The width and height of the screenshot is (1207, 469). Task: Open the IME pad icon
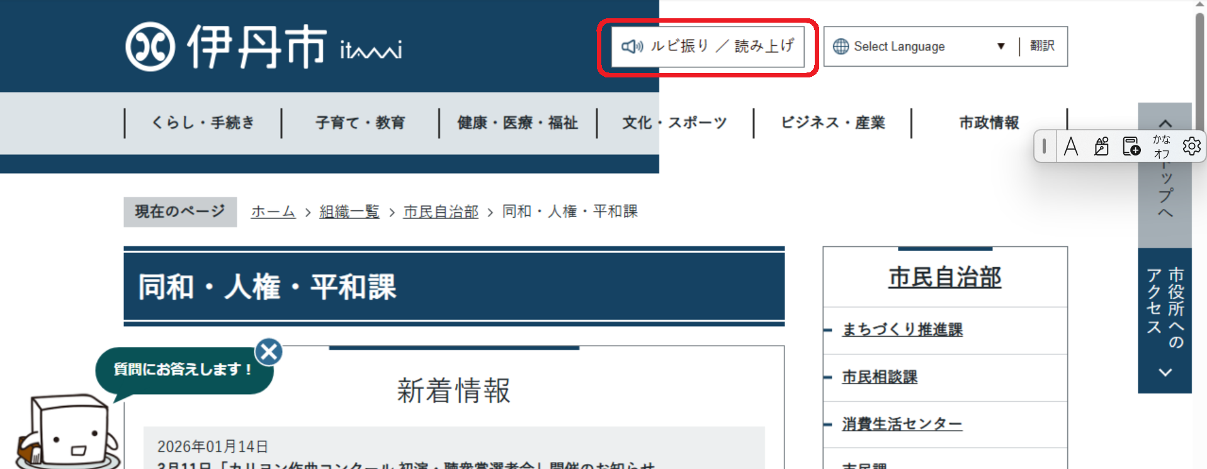[x=1101, y=146]
